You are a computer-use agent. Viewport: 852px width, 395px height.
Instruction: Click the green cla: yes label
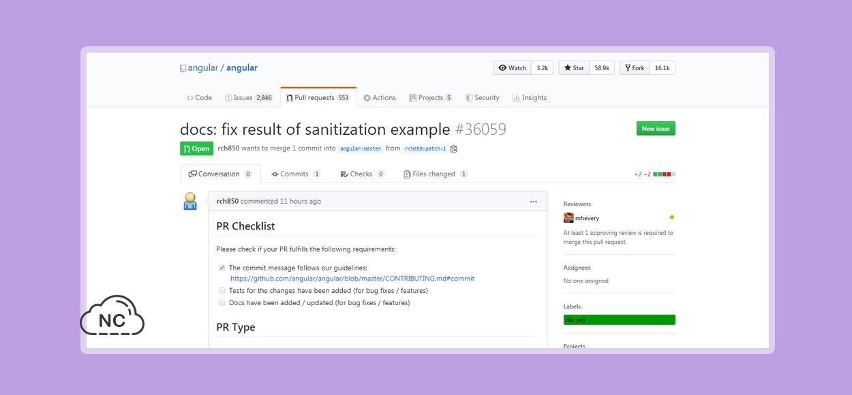(620, 319)
